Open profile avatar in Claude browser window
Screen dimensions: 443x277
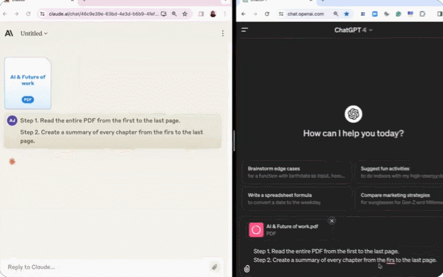(213, 14)
